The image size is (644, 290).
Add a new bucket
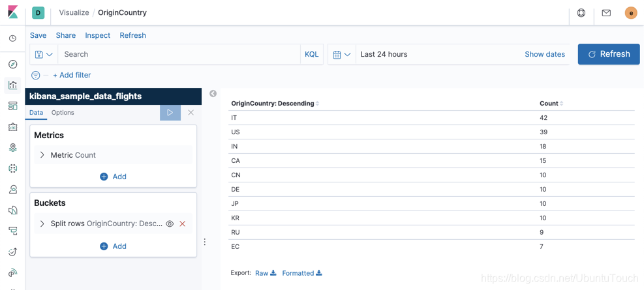[x=114, y=246]
